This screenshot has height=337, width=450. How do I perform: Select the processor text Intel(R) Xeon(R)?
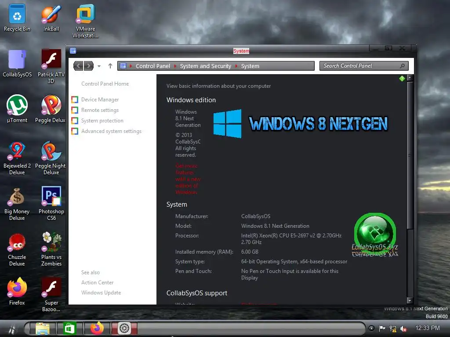(291, 239)
